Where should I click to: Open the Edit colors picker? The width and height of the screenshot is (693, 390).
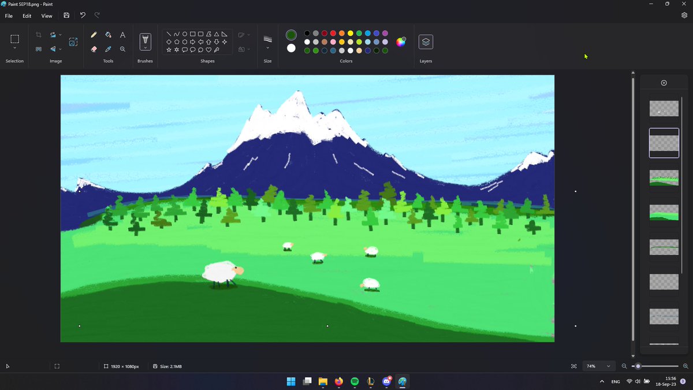pyautogui.click(x=401, y=41)
